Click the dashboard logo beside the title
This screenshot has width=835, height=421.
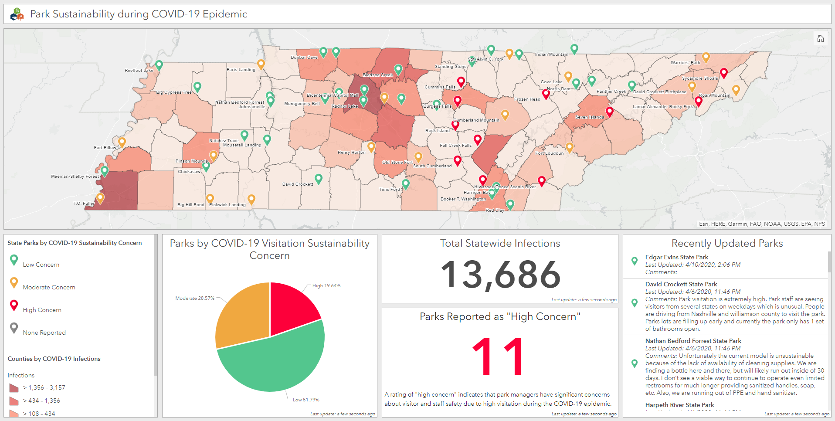pos(16,13)
